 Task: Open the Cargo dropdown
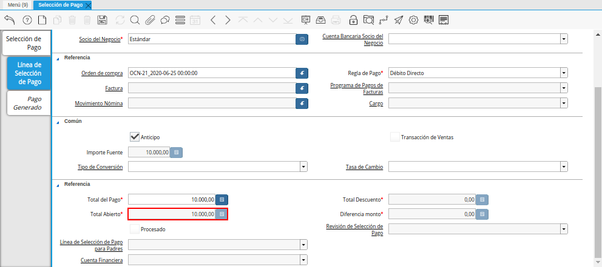coord(564,104)
